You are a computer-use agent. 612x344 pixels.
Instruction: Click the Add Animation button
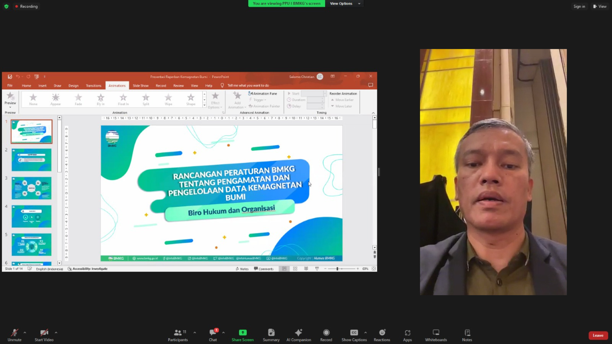pos(237,100)
